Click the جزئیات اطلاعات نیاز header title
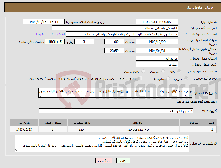Image resolution: width=221 pixels, height=168 pixels. pyautogui.click(x=200, y=8)
